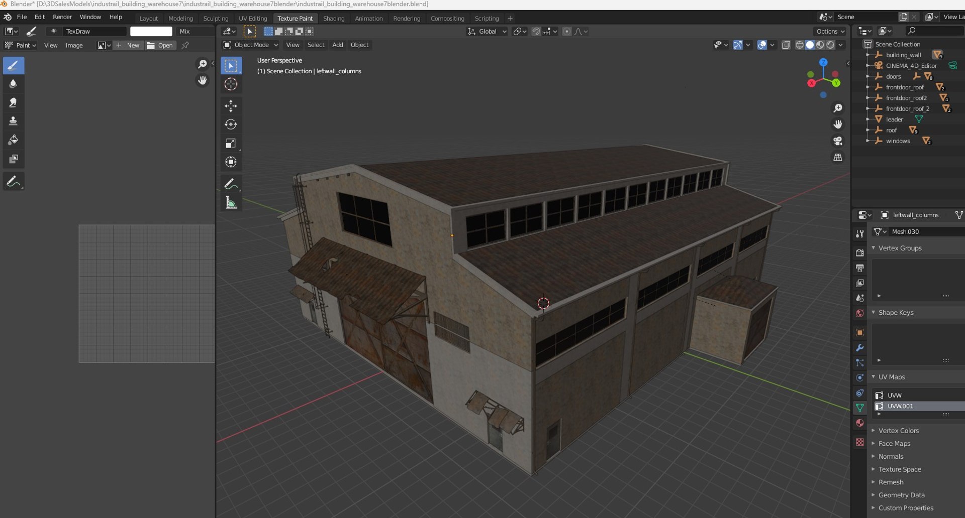965x518 pixels.
Task: Click the image editor zoom magnifier icon
Action: point(202,64)
